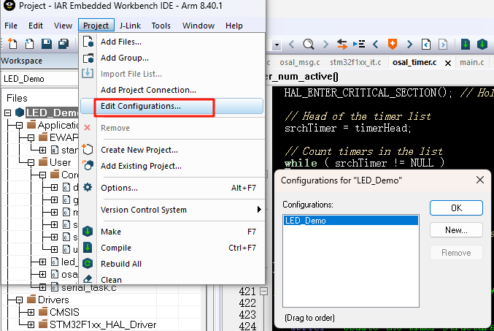
Task: Open the Tools menu
Action: point(161,26)
